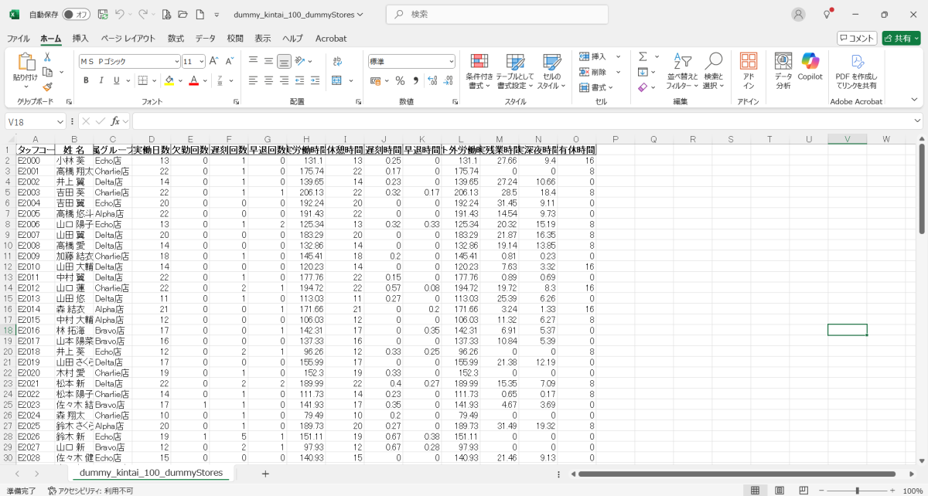Toggle bold formatting with the B button
The width and height of the screenshot is (928, 496).
[x=87, y=80]
